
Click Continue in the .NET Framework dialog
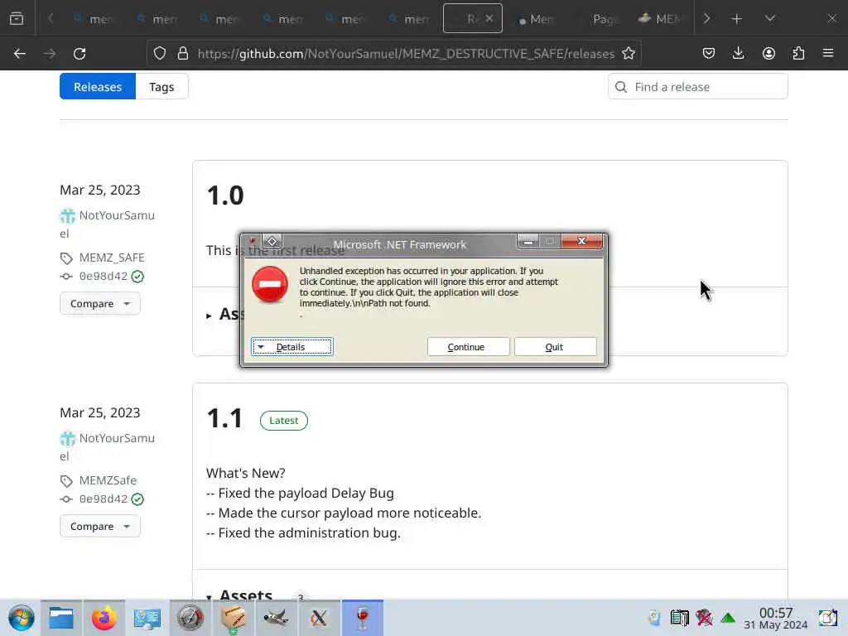pyautogui.click(x=469, y=347)
